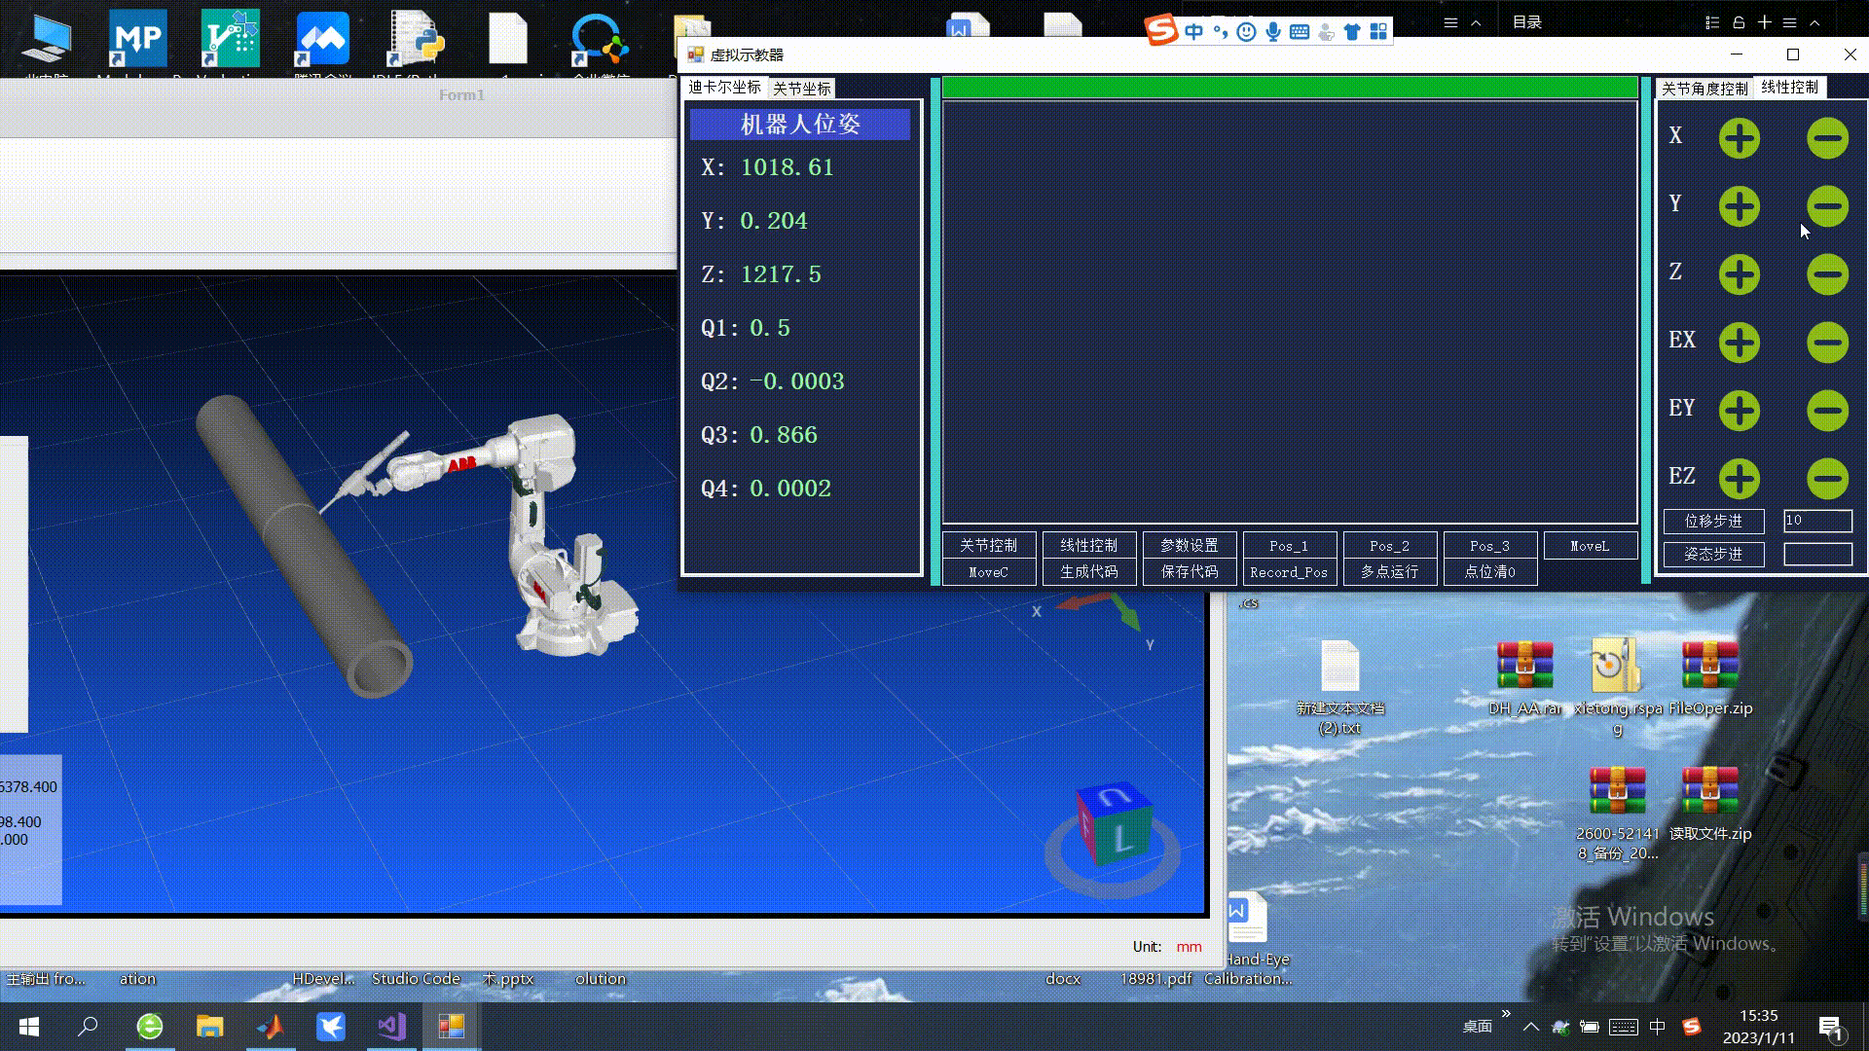The image size is (1869, 1051).
Task: Click the X axis plus button
Action: click(1739, 138)
